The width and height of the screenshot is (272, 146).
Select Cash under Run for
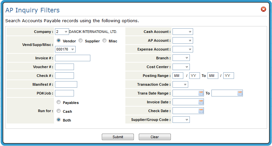pyautogui.click(x=59, y=111)
